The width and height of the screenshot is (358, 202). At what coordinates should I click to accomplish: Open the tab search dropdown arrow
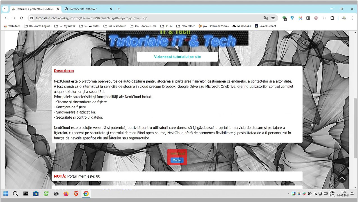[5, 9]
